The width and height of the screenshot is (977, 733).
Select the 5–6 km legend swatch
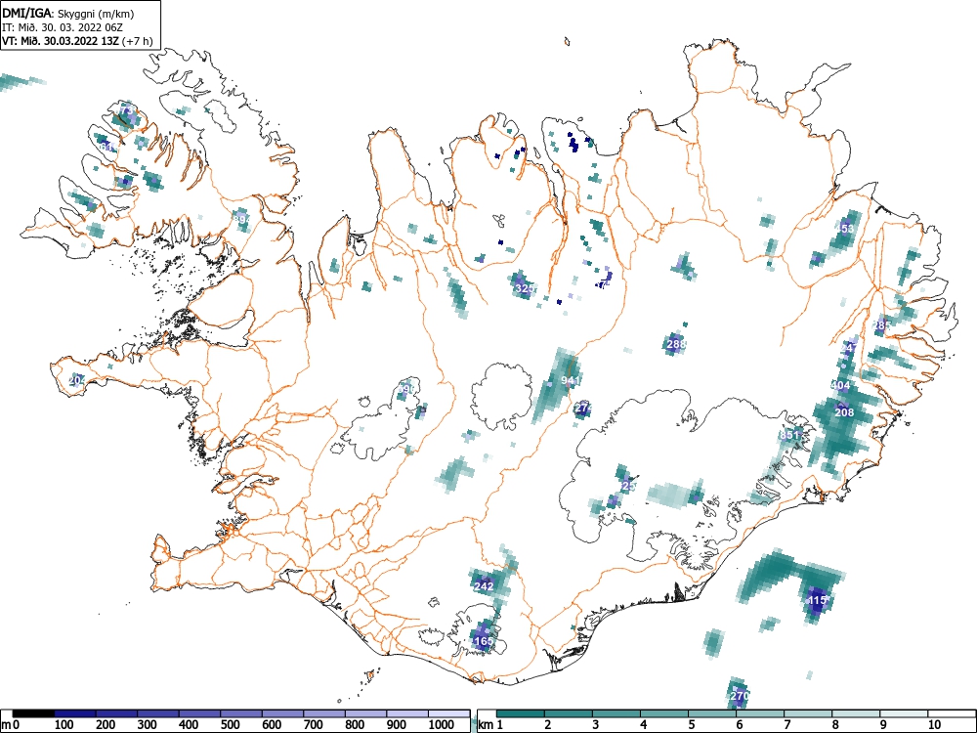712,713
